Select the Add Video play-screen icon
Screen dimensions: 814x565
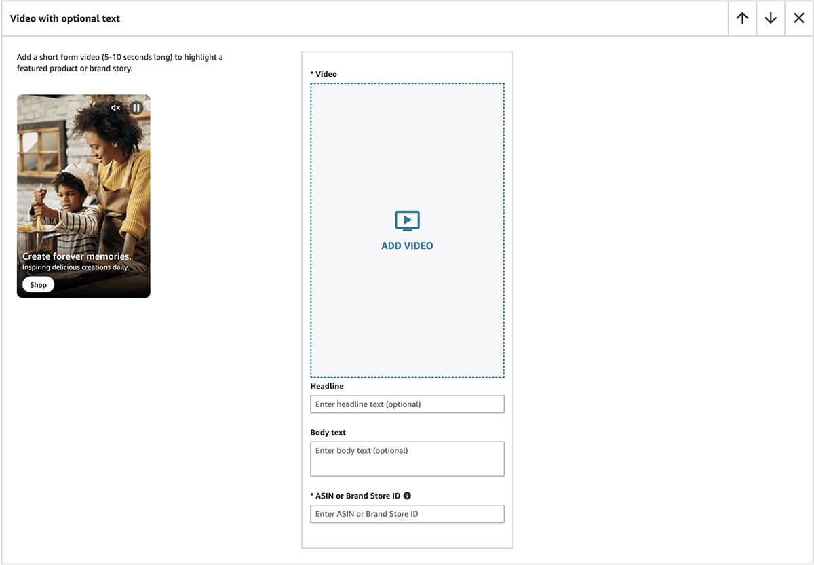point(406,220)
